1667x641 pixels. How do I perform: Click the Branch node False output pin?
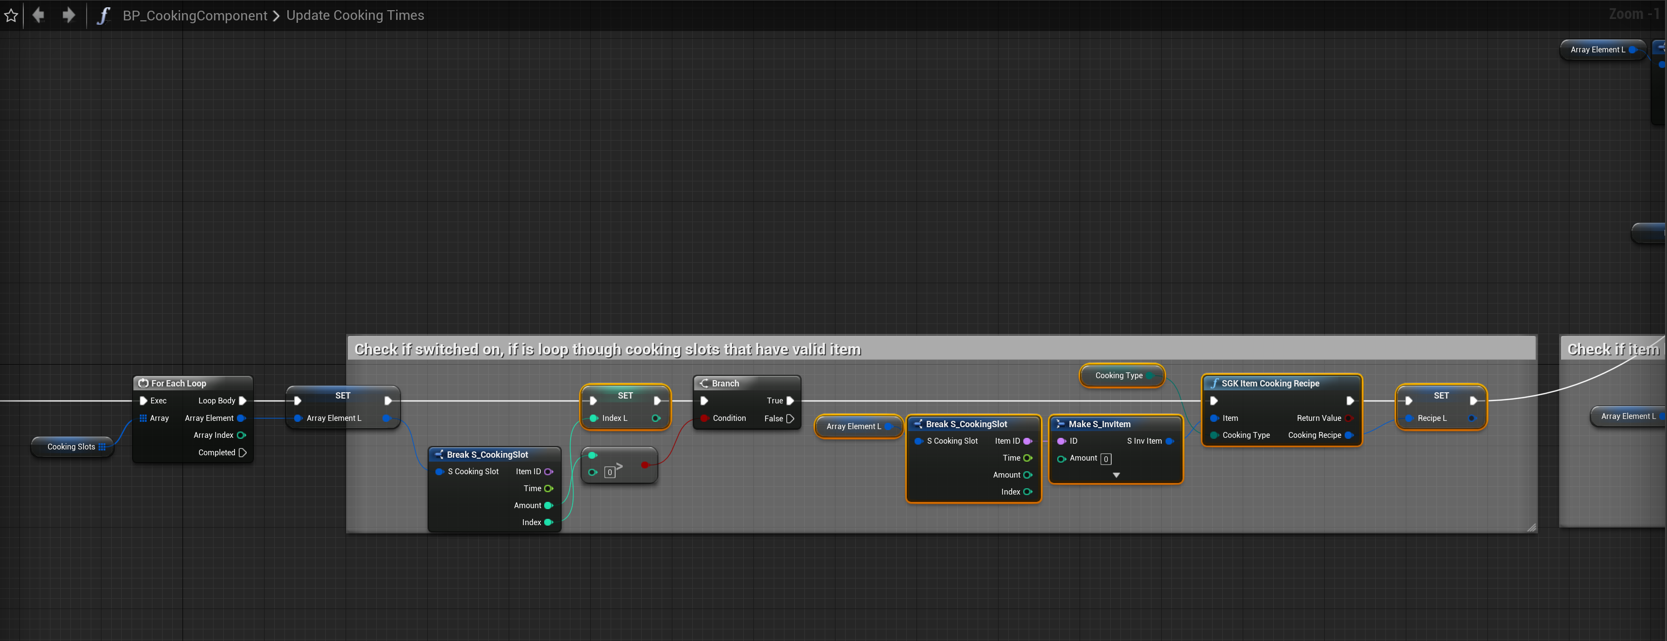click(x=789, y=418)
